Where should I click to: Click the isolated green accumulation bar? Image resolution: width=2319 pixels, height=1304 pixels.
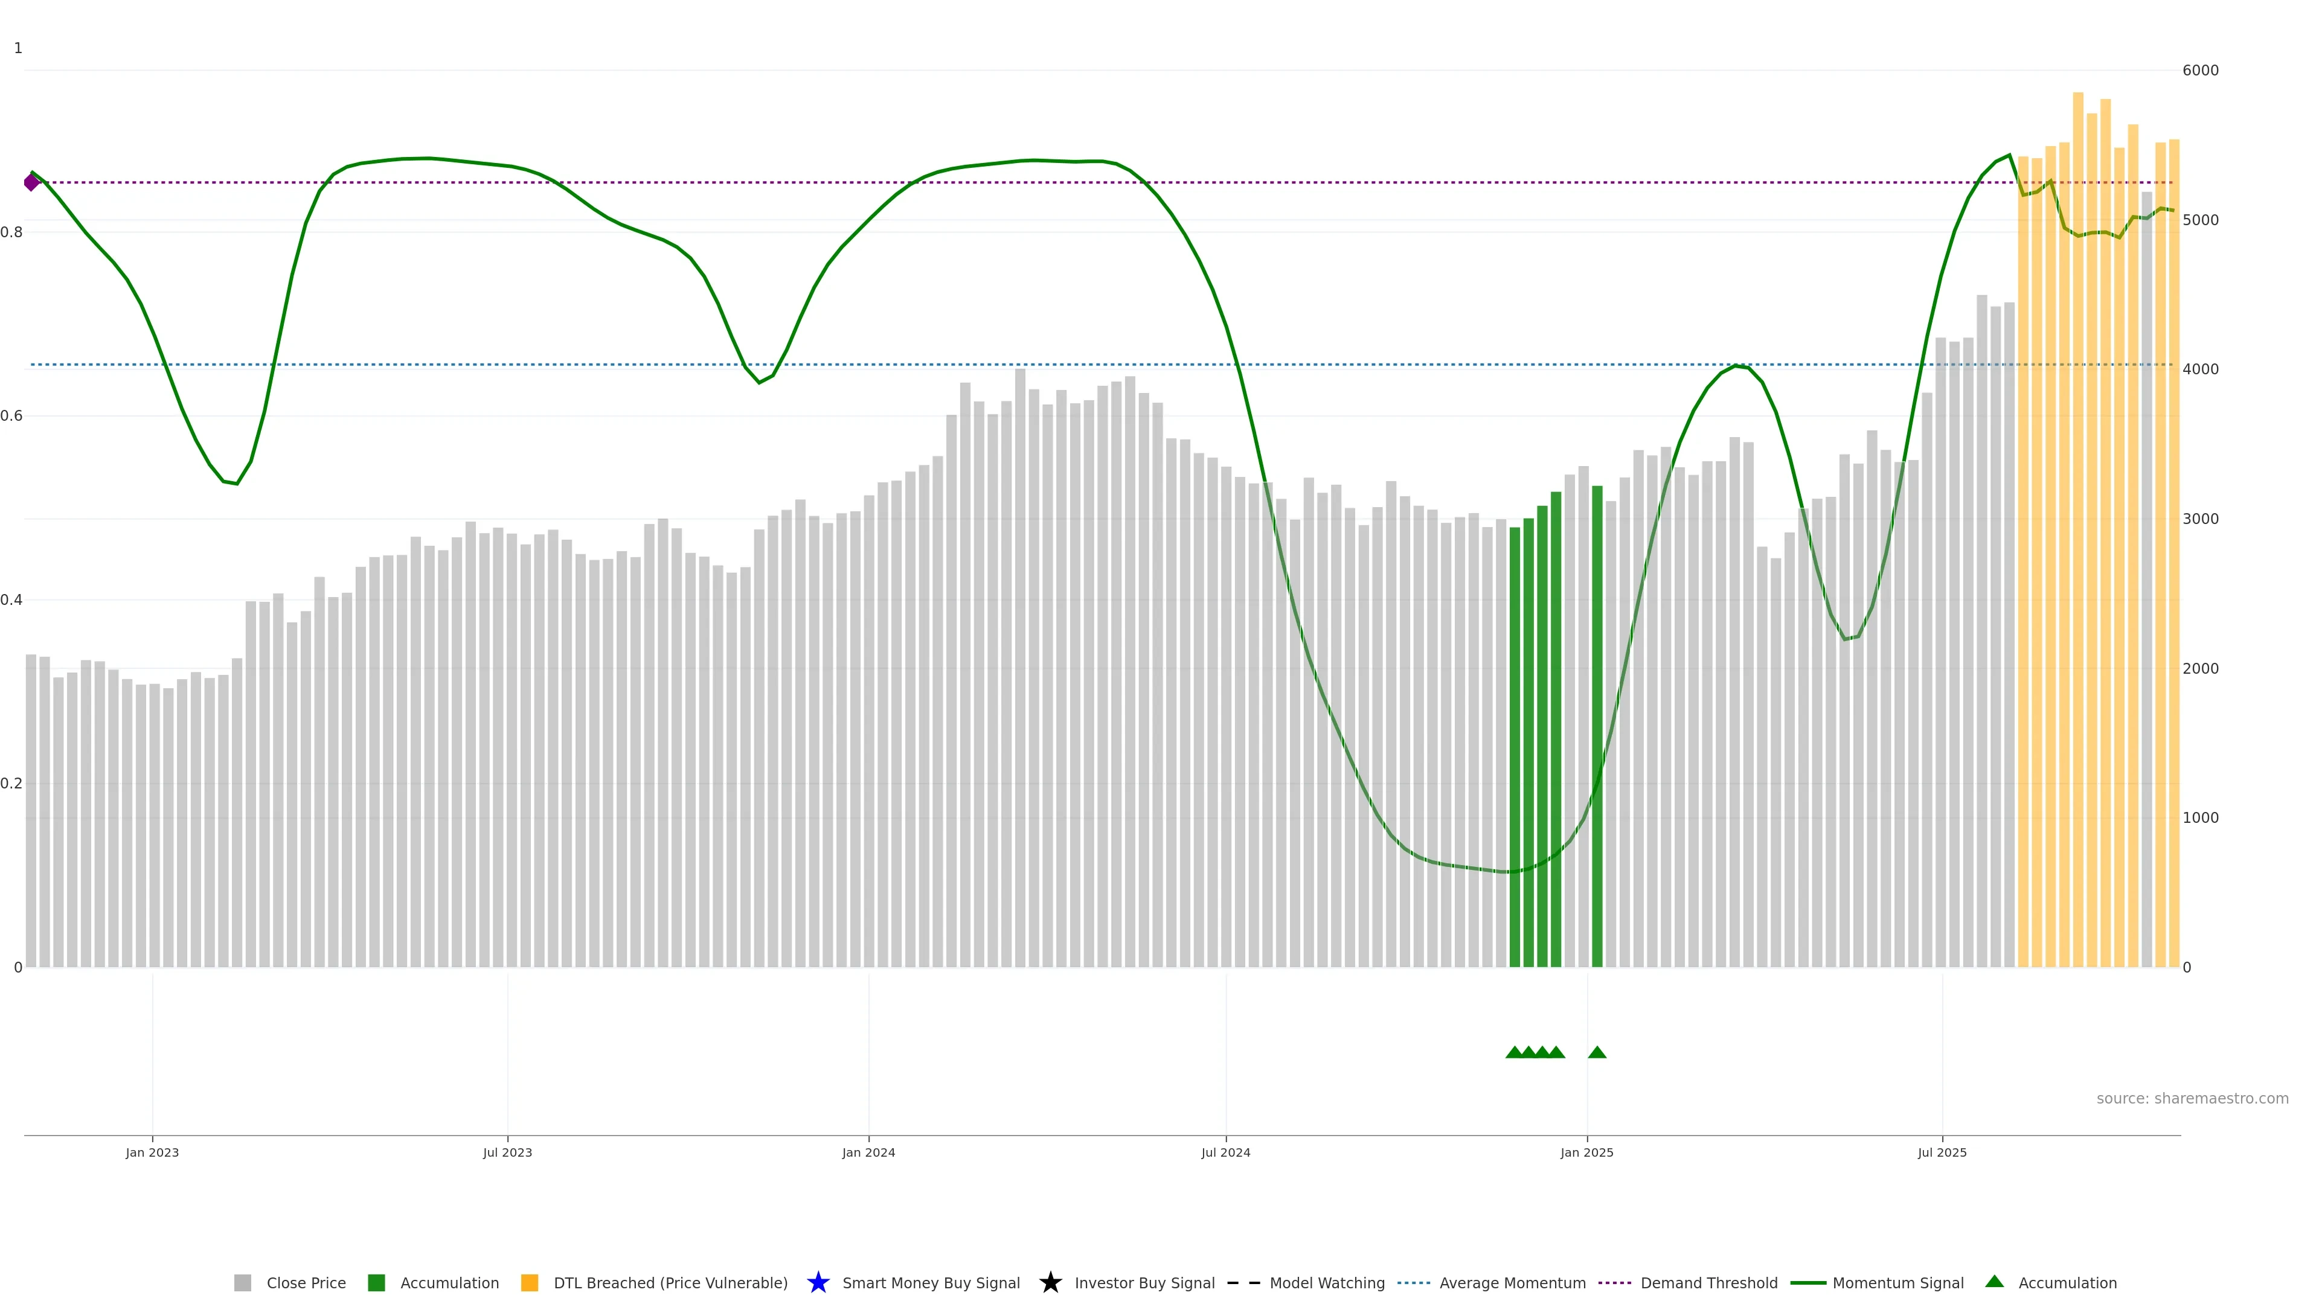point(1597,720)
